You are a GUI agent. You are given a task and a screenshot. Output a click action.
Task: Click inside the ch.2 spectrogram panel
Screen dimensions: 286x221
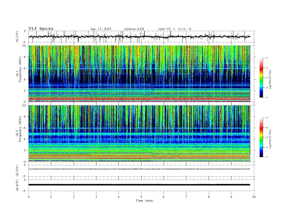click(x=139, y=134)
